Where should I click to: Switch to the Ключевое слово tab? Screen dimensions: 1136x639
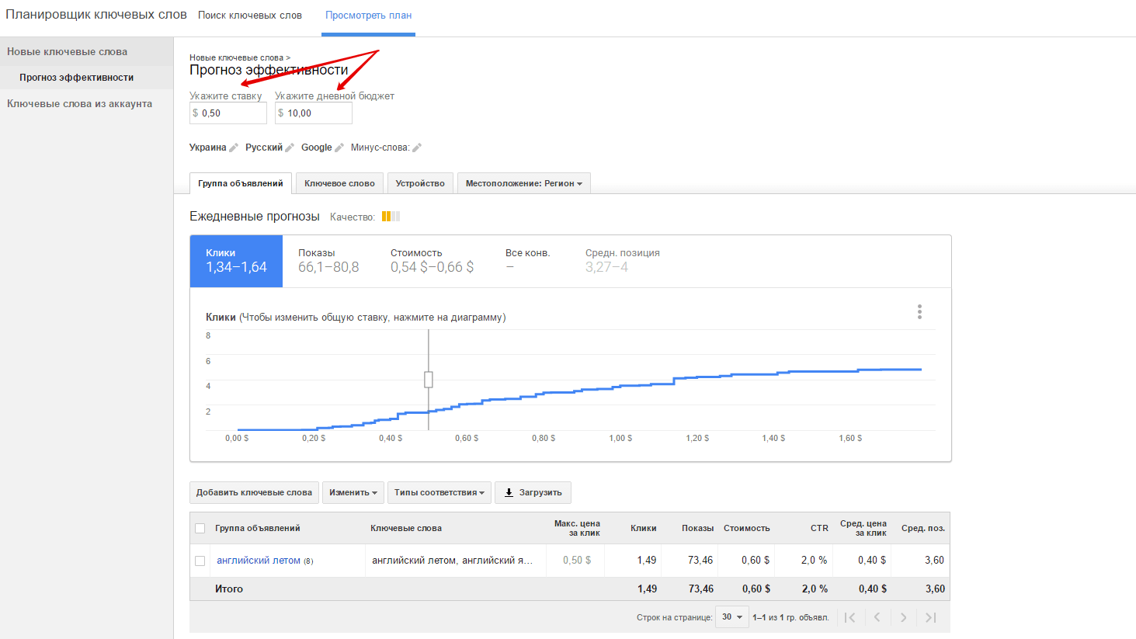point(339,184)
